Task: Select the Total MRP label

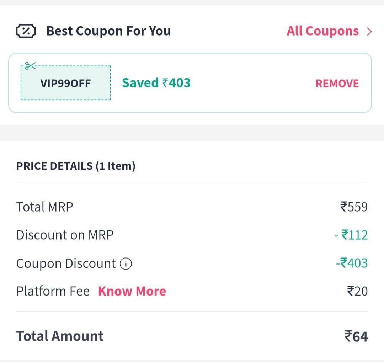Action: 44,207
